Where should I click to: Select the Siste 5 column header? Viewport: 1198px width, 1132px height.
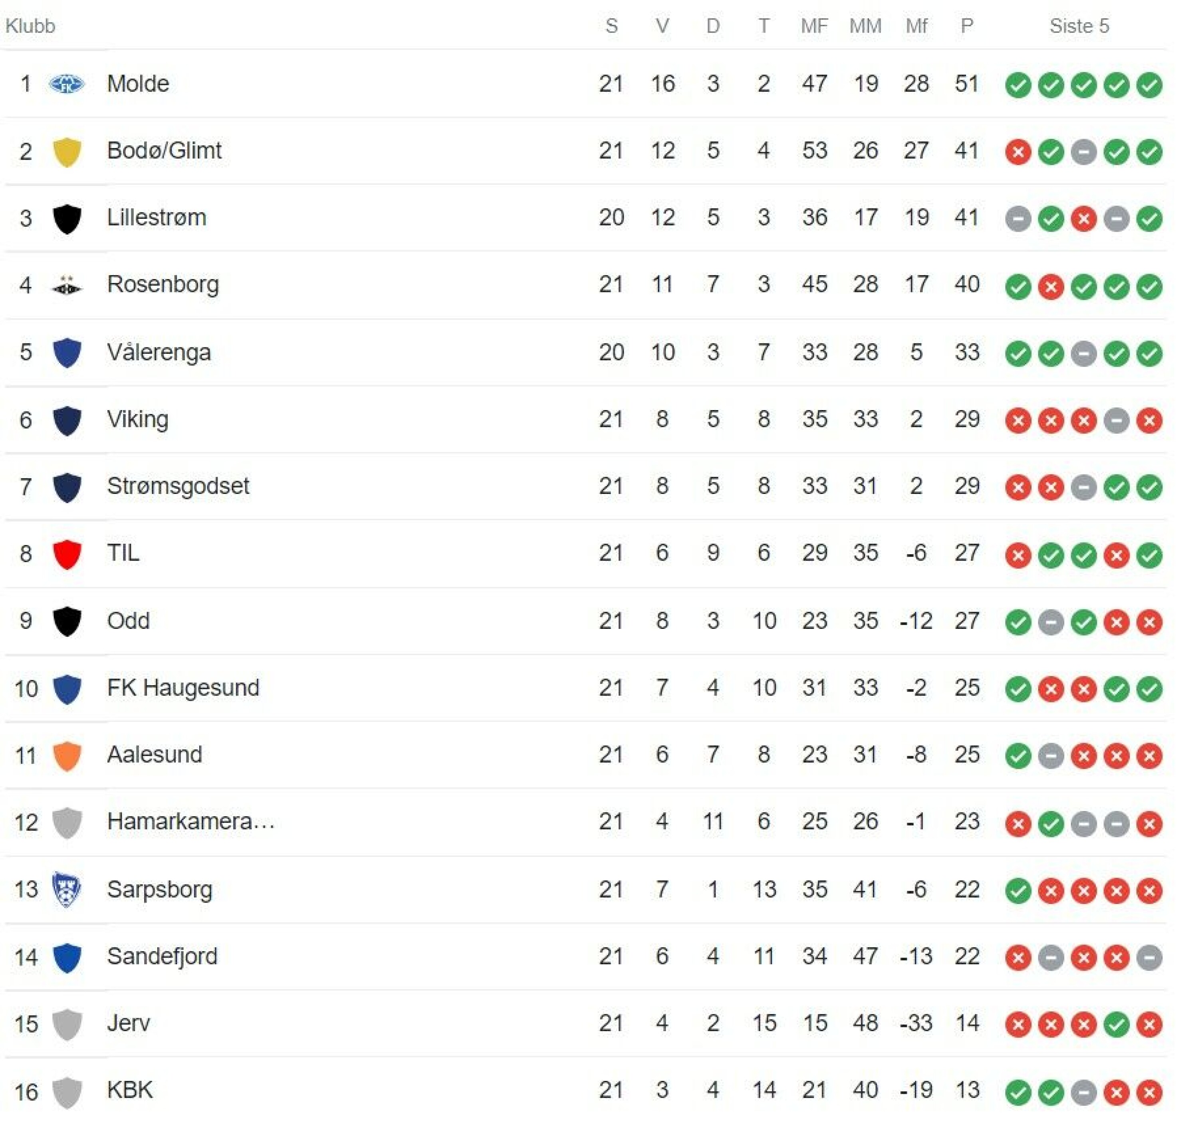(x=1079, y=26)
